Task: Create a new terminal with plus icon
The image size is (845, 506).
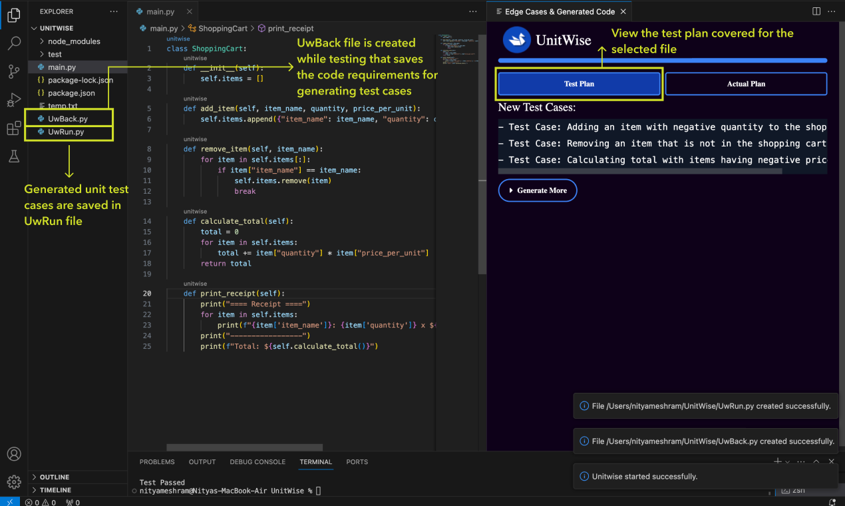Action: pos(778,461)
